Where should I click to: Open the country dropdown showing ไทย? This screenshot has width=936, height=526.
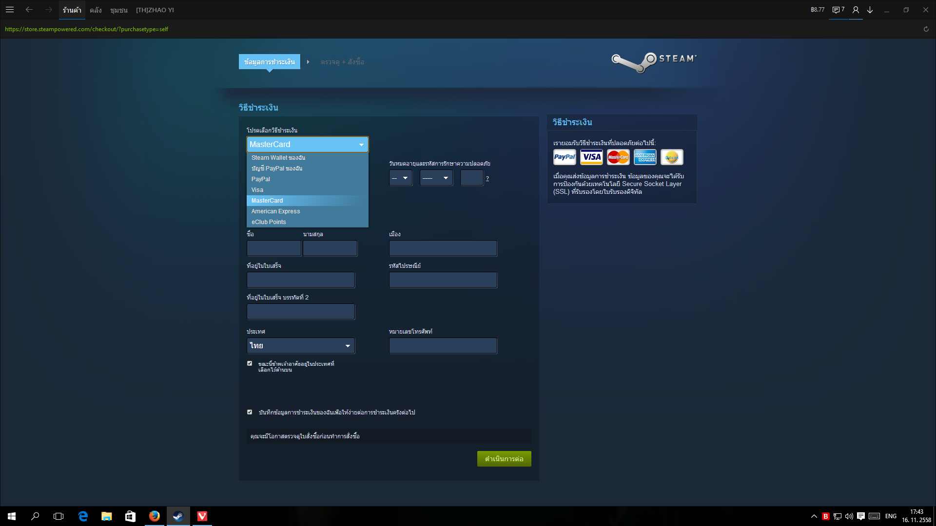[301, 346]
